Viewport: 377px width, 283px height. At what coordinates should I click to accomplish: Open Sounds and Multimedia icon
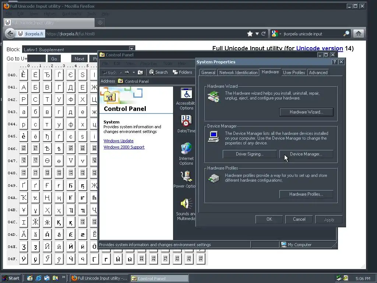point(186,209)
